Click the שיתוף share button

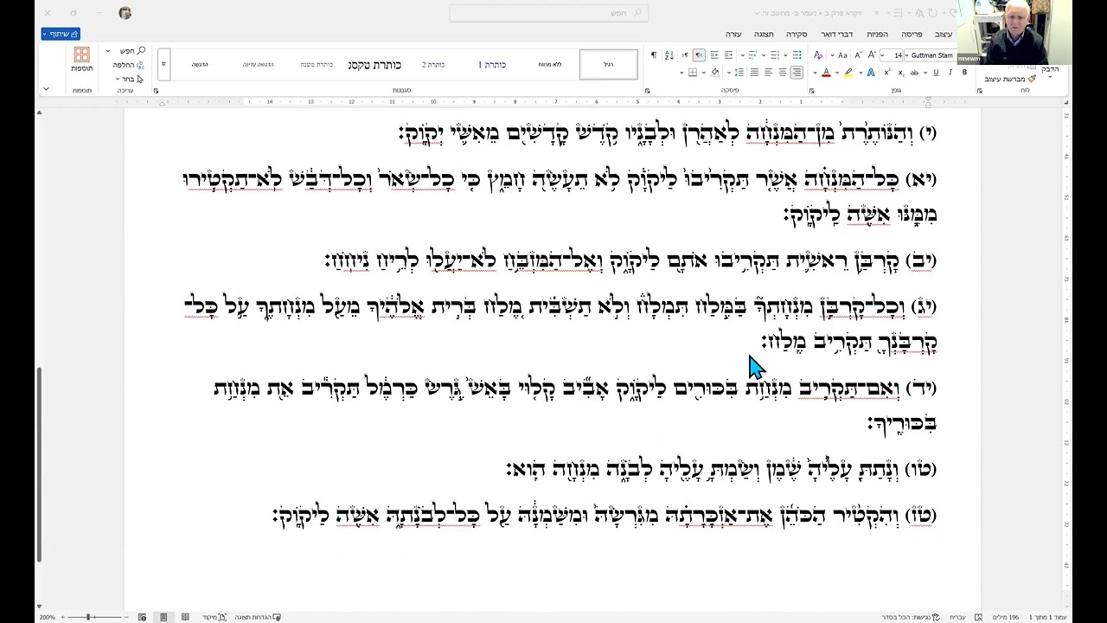pos(61,34)
